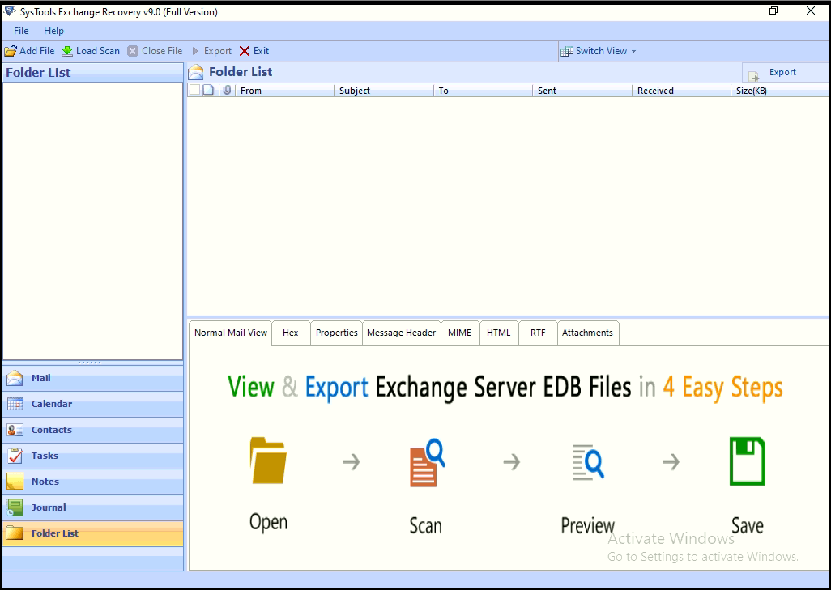Click the Add File toolbar button
The height and width of the screenshot is (590, 831).
click(30, 51)
